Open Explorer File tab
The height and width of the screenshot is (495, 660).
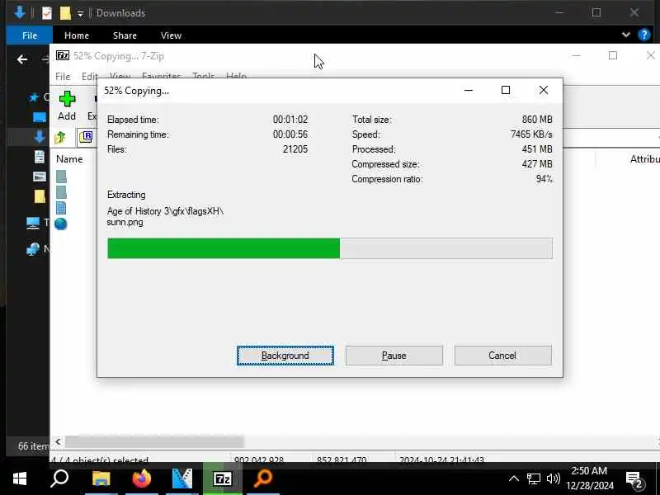pyautogui.click(x=30, y=35)
